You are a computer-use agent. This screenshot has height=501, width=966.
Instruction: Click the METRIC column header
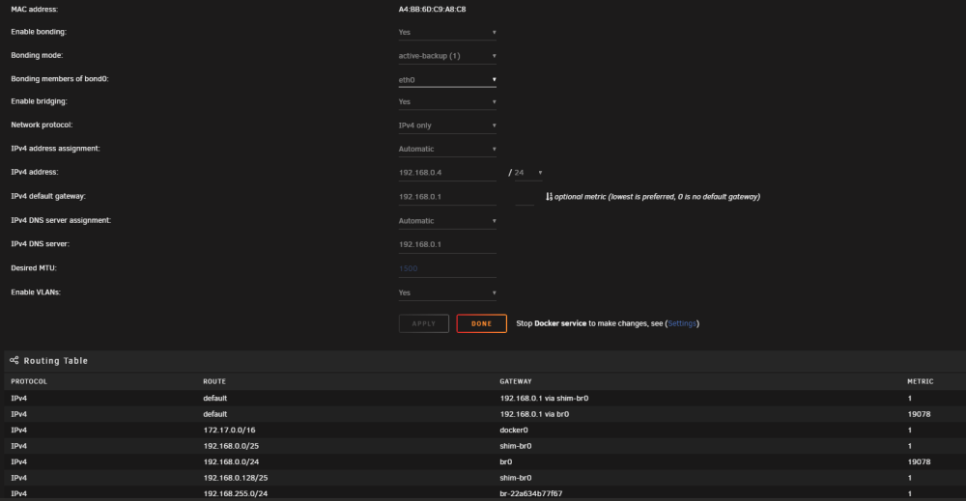pos(921,381)
